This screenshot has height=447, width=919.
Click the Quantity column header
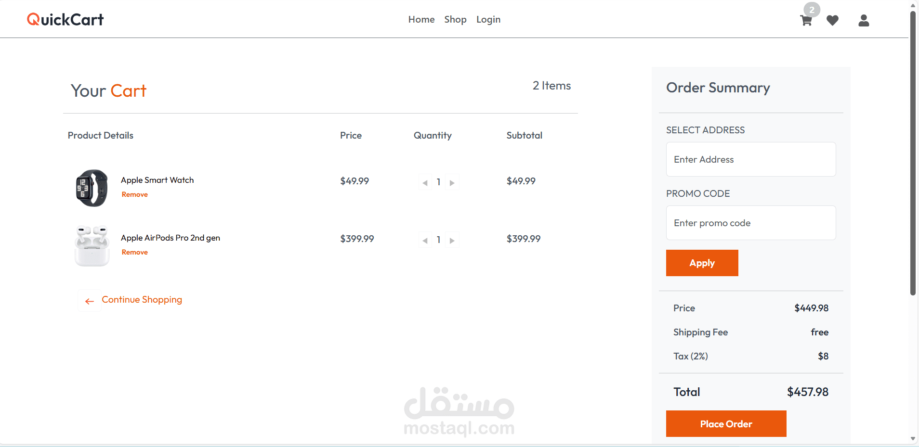433,135
